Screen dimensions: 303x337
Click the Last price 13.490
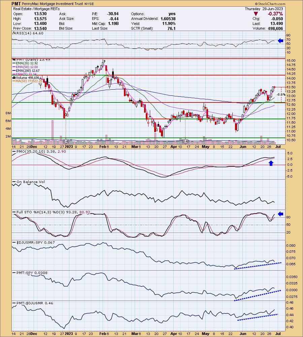pyautogui.click(x=277, y=24)
